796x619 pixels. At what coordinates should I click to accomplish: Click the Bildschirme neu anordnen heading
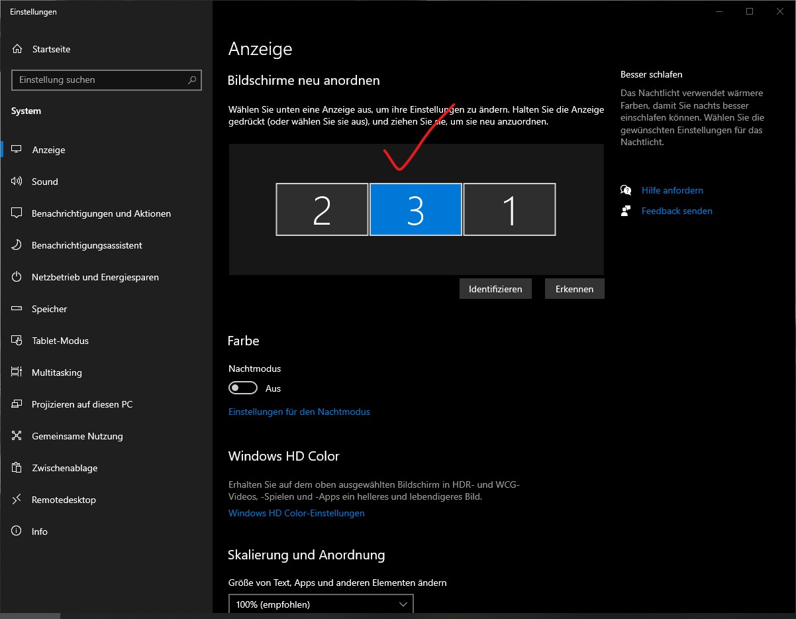pyautogui.click(x=304, y=80)
